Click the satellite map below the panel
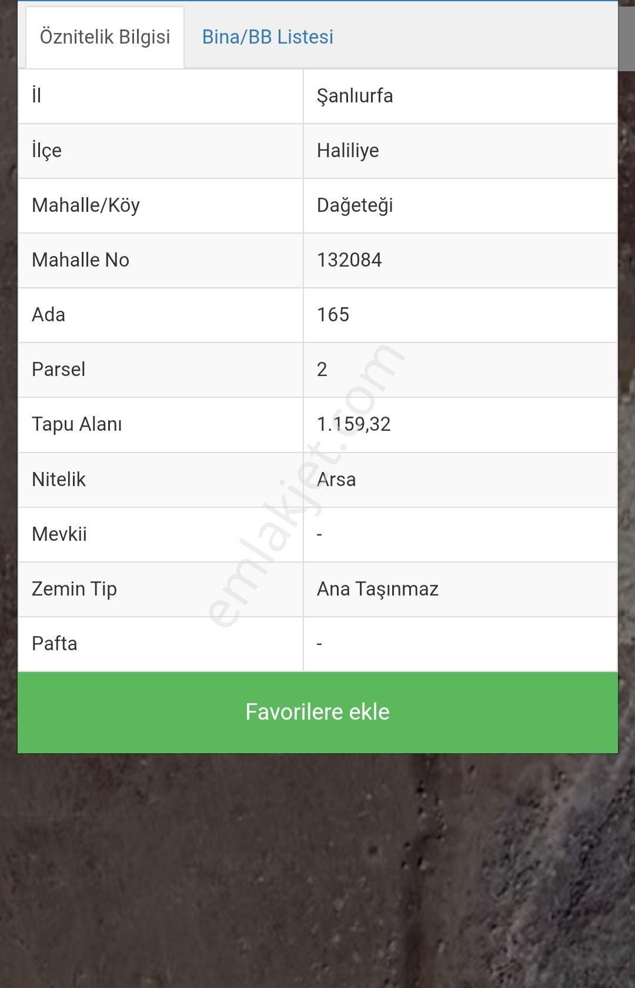635x988 pixels. pos(317,871)
